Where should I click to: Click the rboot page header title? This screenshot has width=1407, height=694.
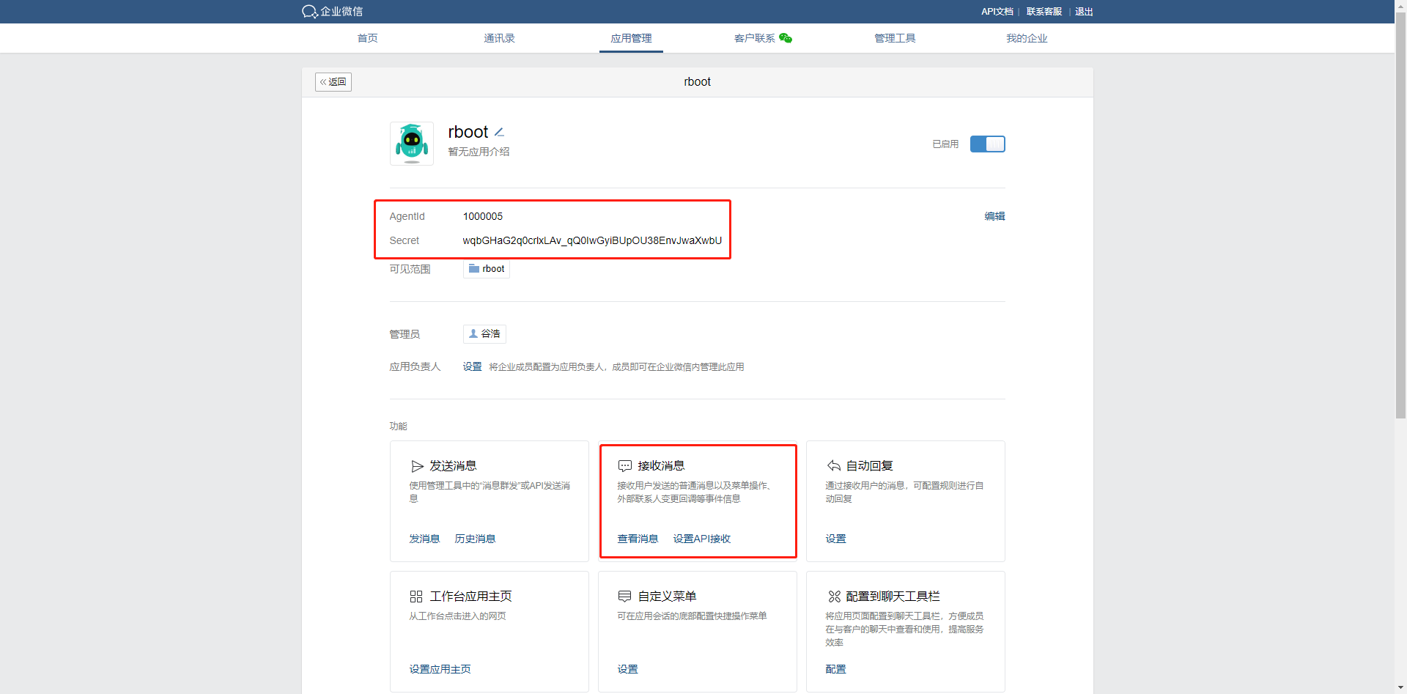(697, 82)
